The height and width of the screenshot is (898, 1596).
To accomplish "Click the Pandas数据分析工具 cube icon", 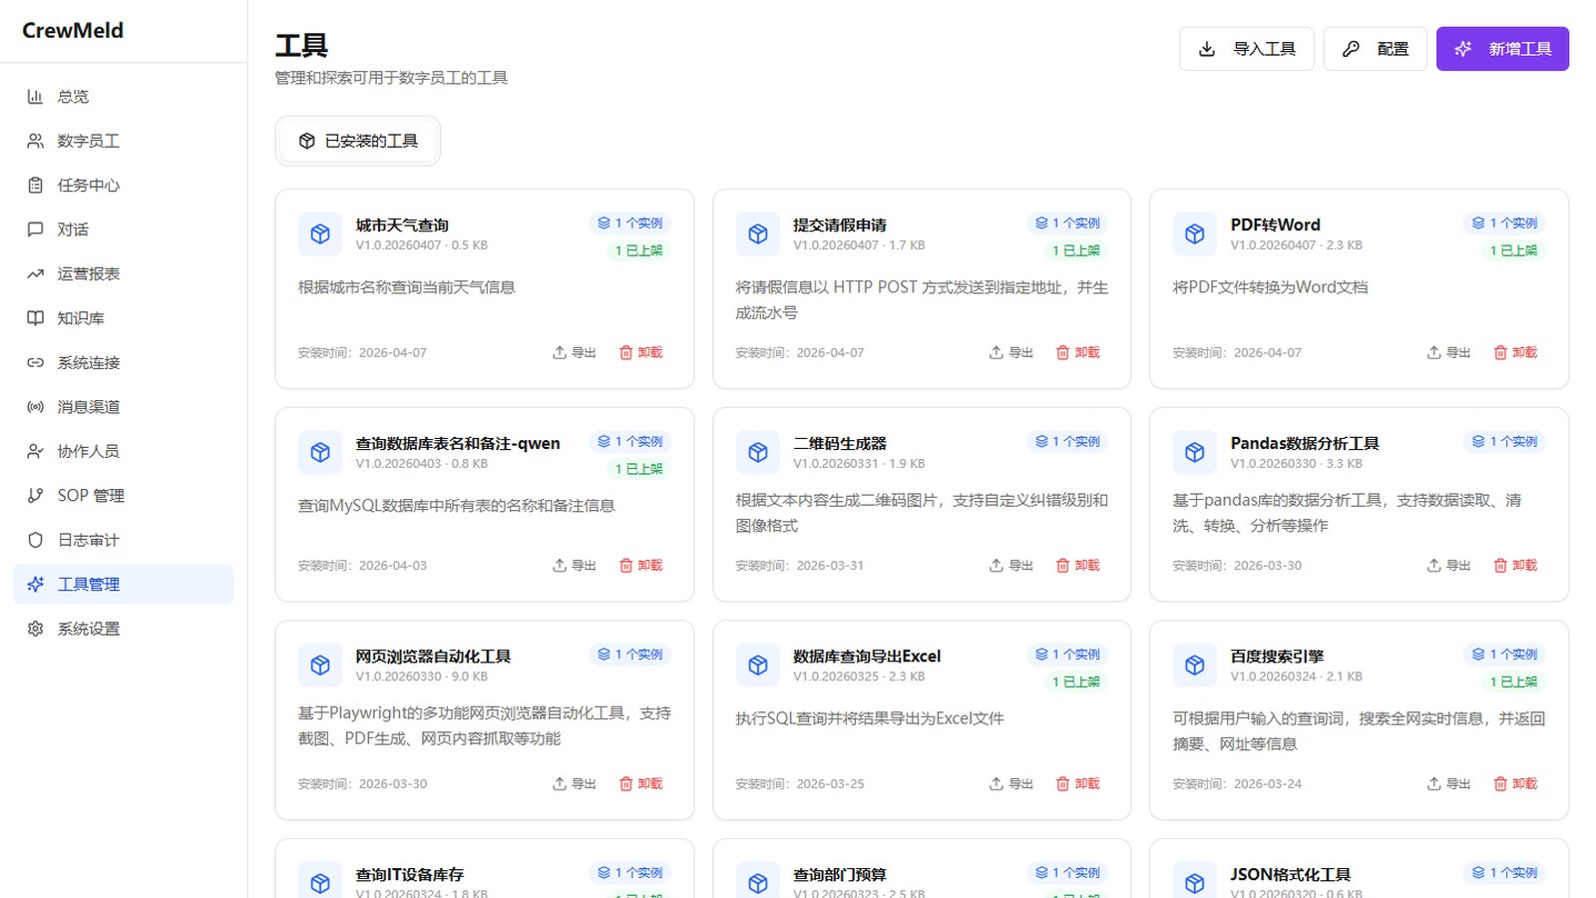I will 1195,453.
